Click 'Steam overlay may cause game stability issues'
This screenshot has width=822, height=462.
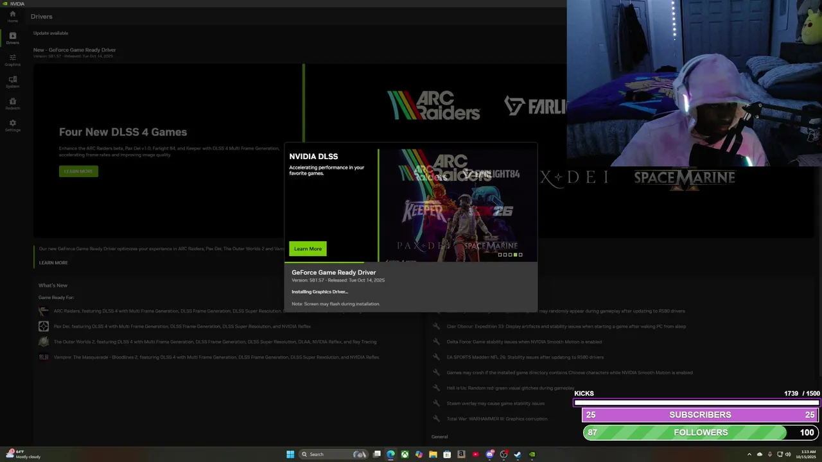click(x=496, y=404)
